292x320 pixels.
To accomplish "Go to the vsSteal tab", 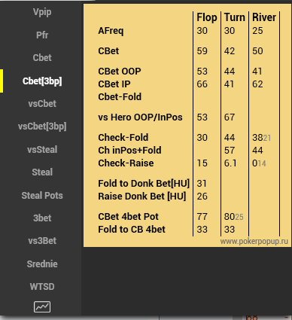I will point(42,149).
